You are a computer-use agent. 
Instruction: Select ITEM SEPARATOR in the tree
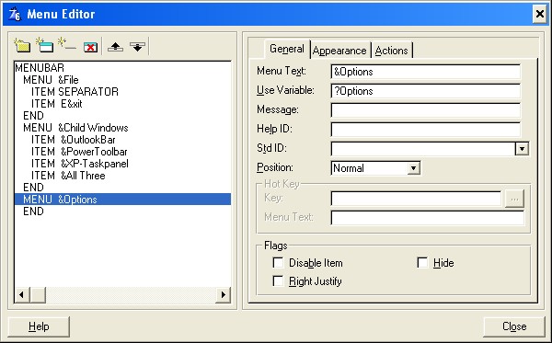pyautogui.click(x=75, y=91)
